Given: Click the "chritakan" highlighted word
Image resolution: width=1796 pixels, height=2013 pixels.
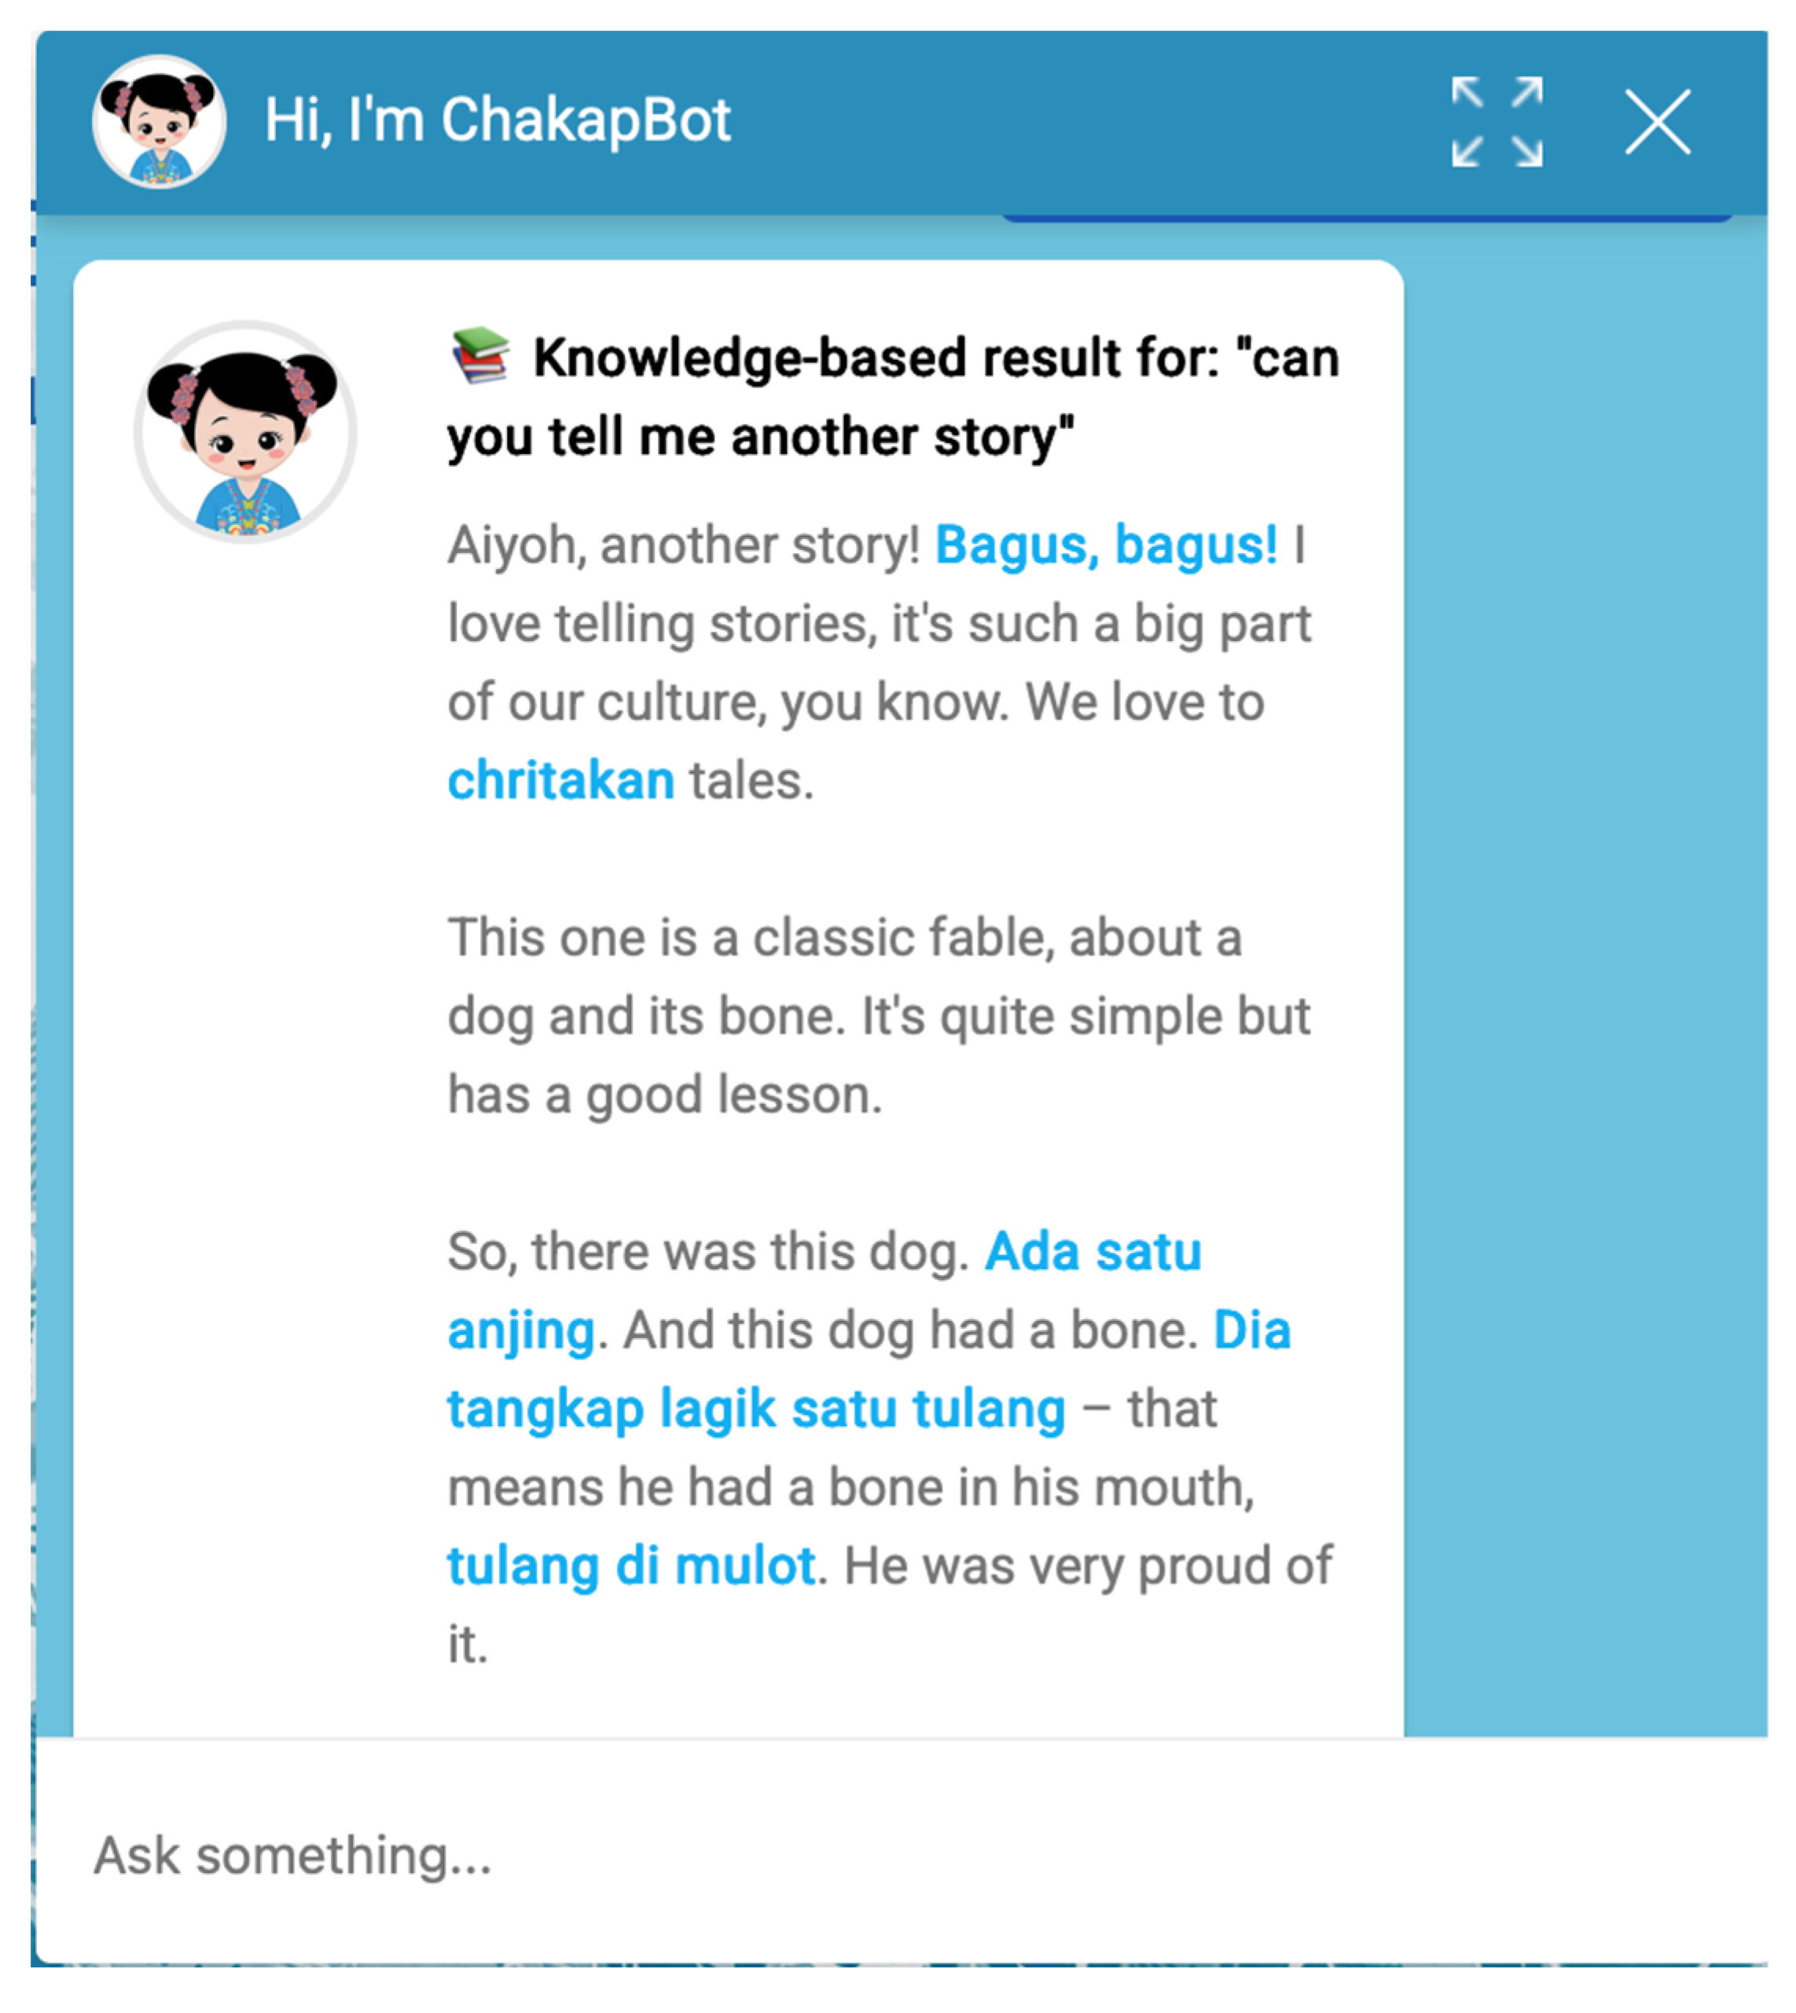Looking at the screenshot, I should pyautogui.click(x=560, y=781).
